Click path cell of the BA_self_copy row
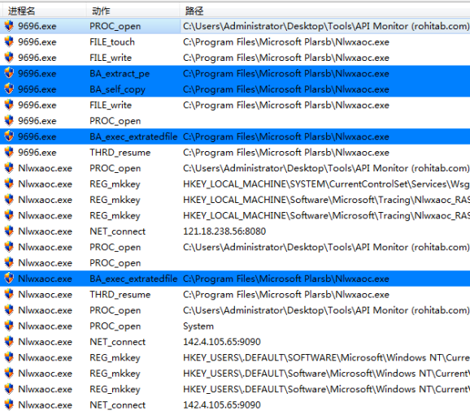 coord(286,89)
